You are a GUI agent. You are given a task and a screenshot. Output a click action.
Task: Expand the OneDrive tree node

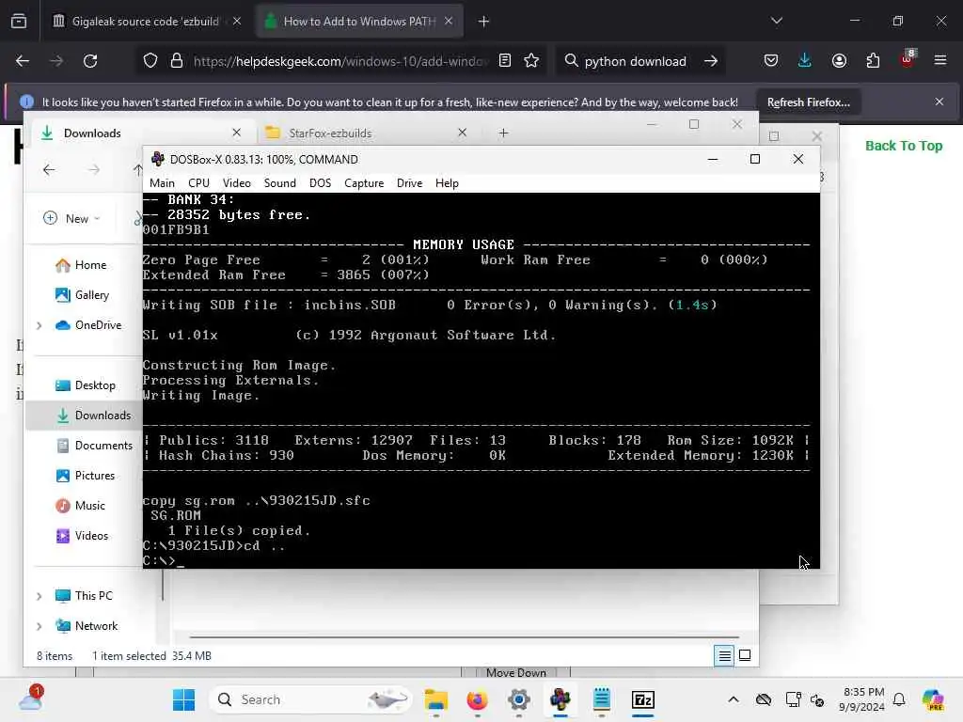coord(39,325)
